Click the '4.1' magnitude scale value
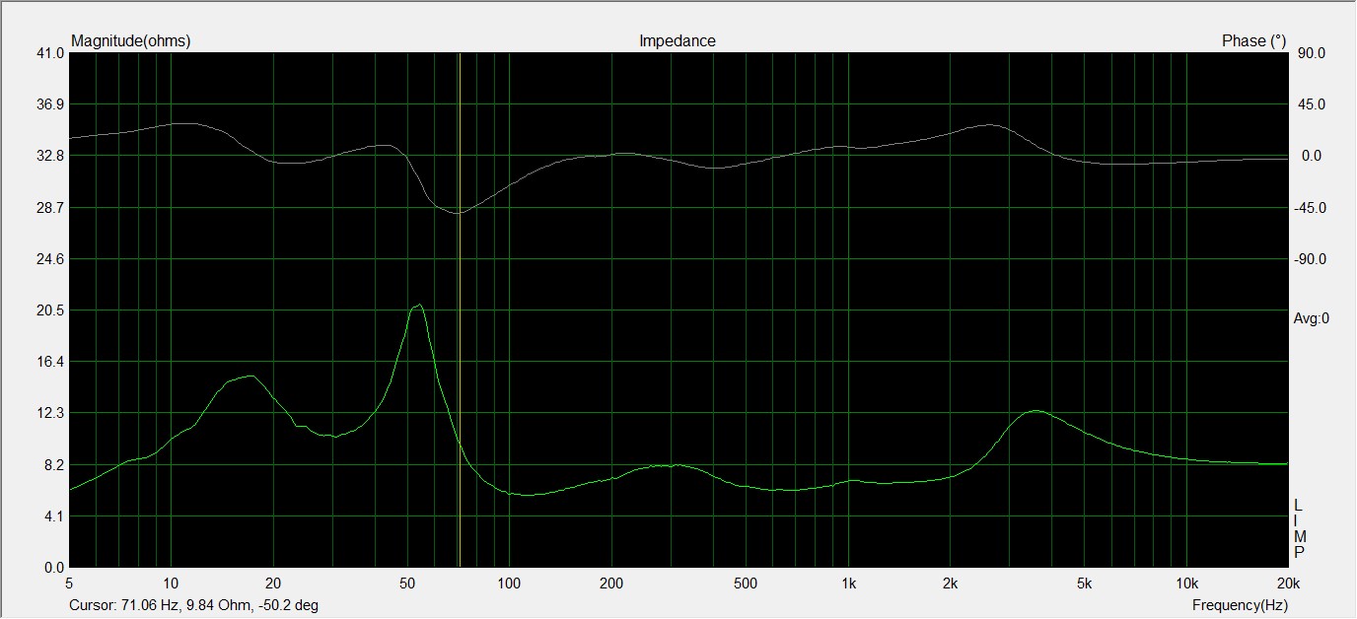 tap(54, 516)
